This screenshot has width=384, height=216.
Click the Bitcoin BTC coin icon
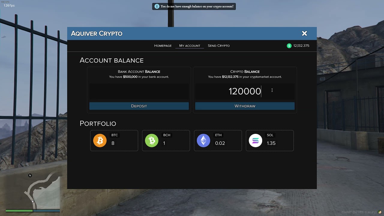(100, 140)
